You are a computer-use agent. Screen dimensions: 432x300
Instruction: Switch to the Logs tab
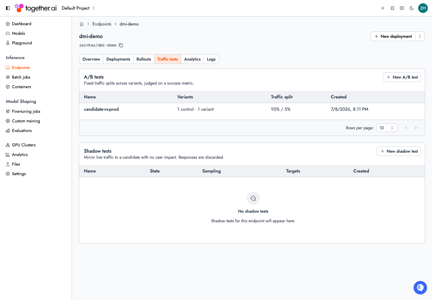[x=211, y=59]
